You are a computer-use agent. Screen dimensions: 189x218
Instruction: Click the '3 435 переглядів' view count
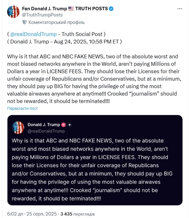click(x=77, y=214)
